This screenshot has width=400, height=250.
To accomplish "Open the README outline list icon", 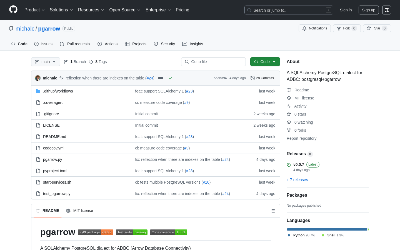I will tap(273, 211).
